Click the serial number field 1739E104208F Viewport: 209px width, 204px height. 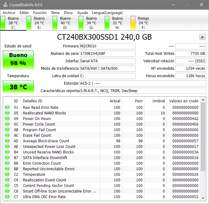point(107,54)
